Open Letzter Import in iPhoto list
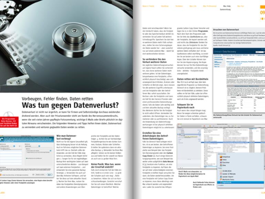 click(226, 177)
